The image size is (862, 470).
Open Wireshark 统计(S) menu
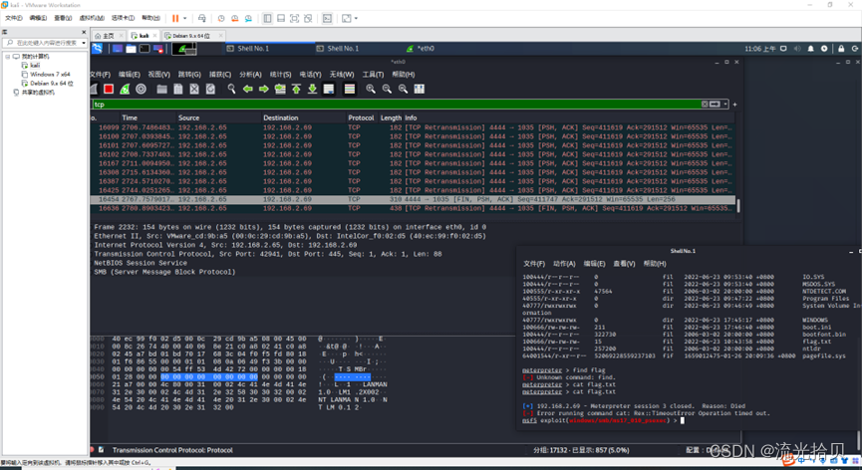tap(280, 74)
